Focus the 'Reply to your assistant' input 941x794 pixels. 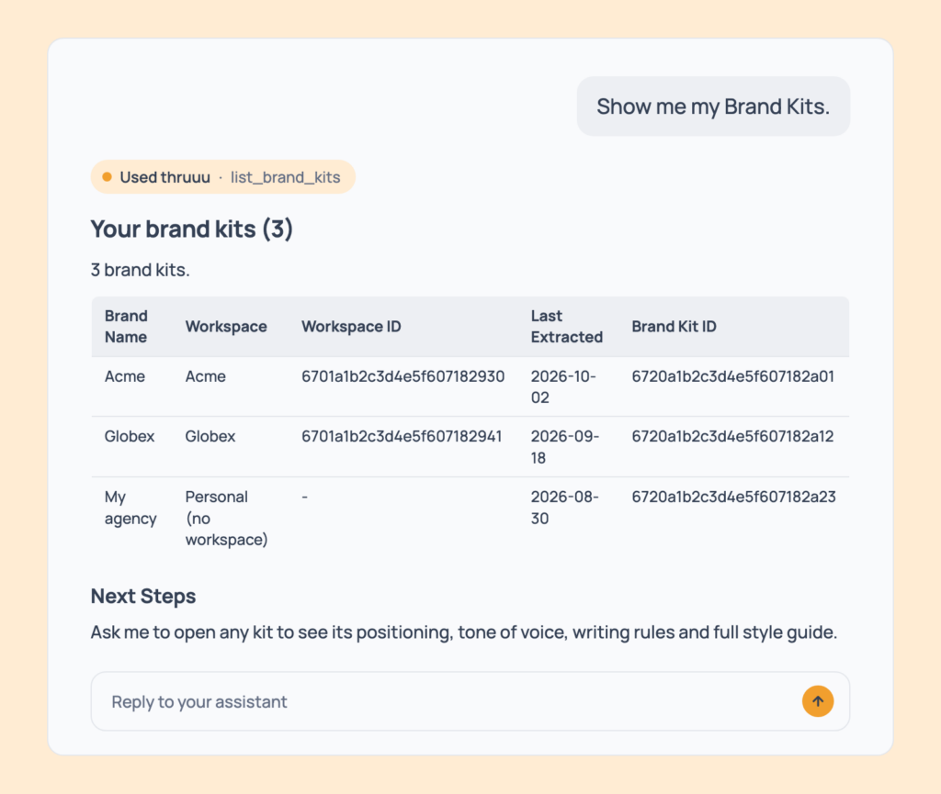click(x=470, y=701)
